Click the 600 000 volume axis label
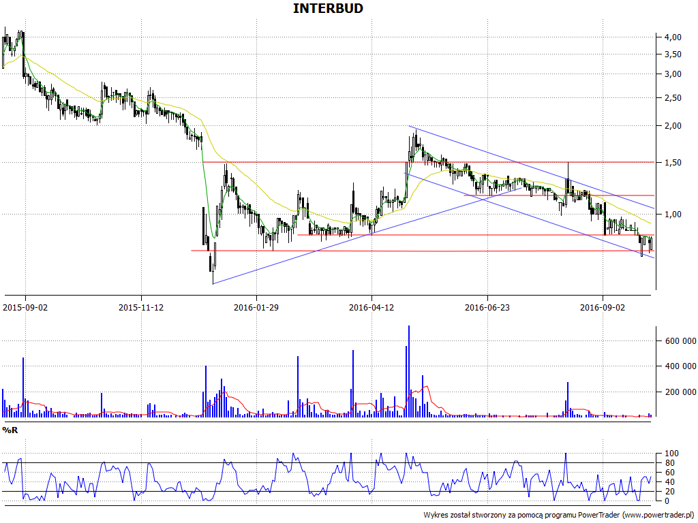 [x=680, y=341]
